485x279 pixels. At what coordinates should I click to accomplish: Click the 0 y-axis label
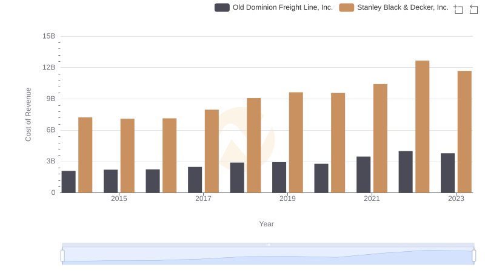53,192
